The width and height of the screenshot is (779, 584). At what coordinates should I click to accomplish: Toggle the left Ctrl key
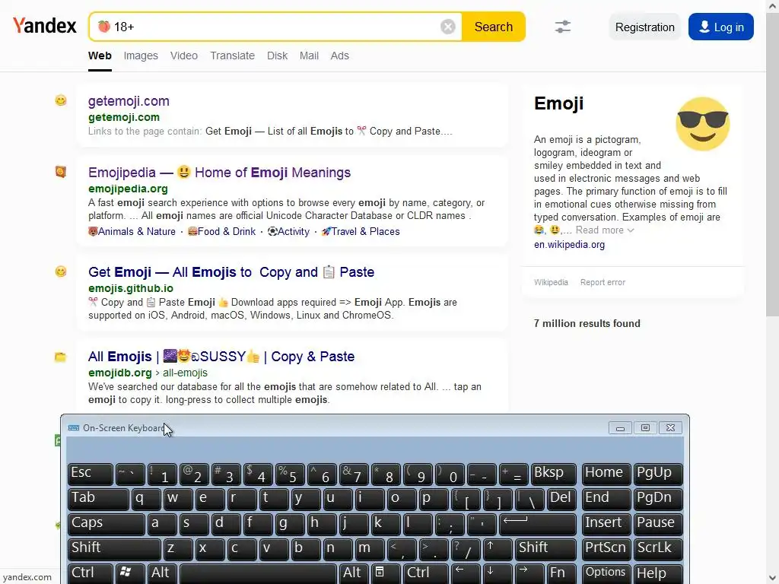[91, 573]
